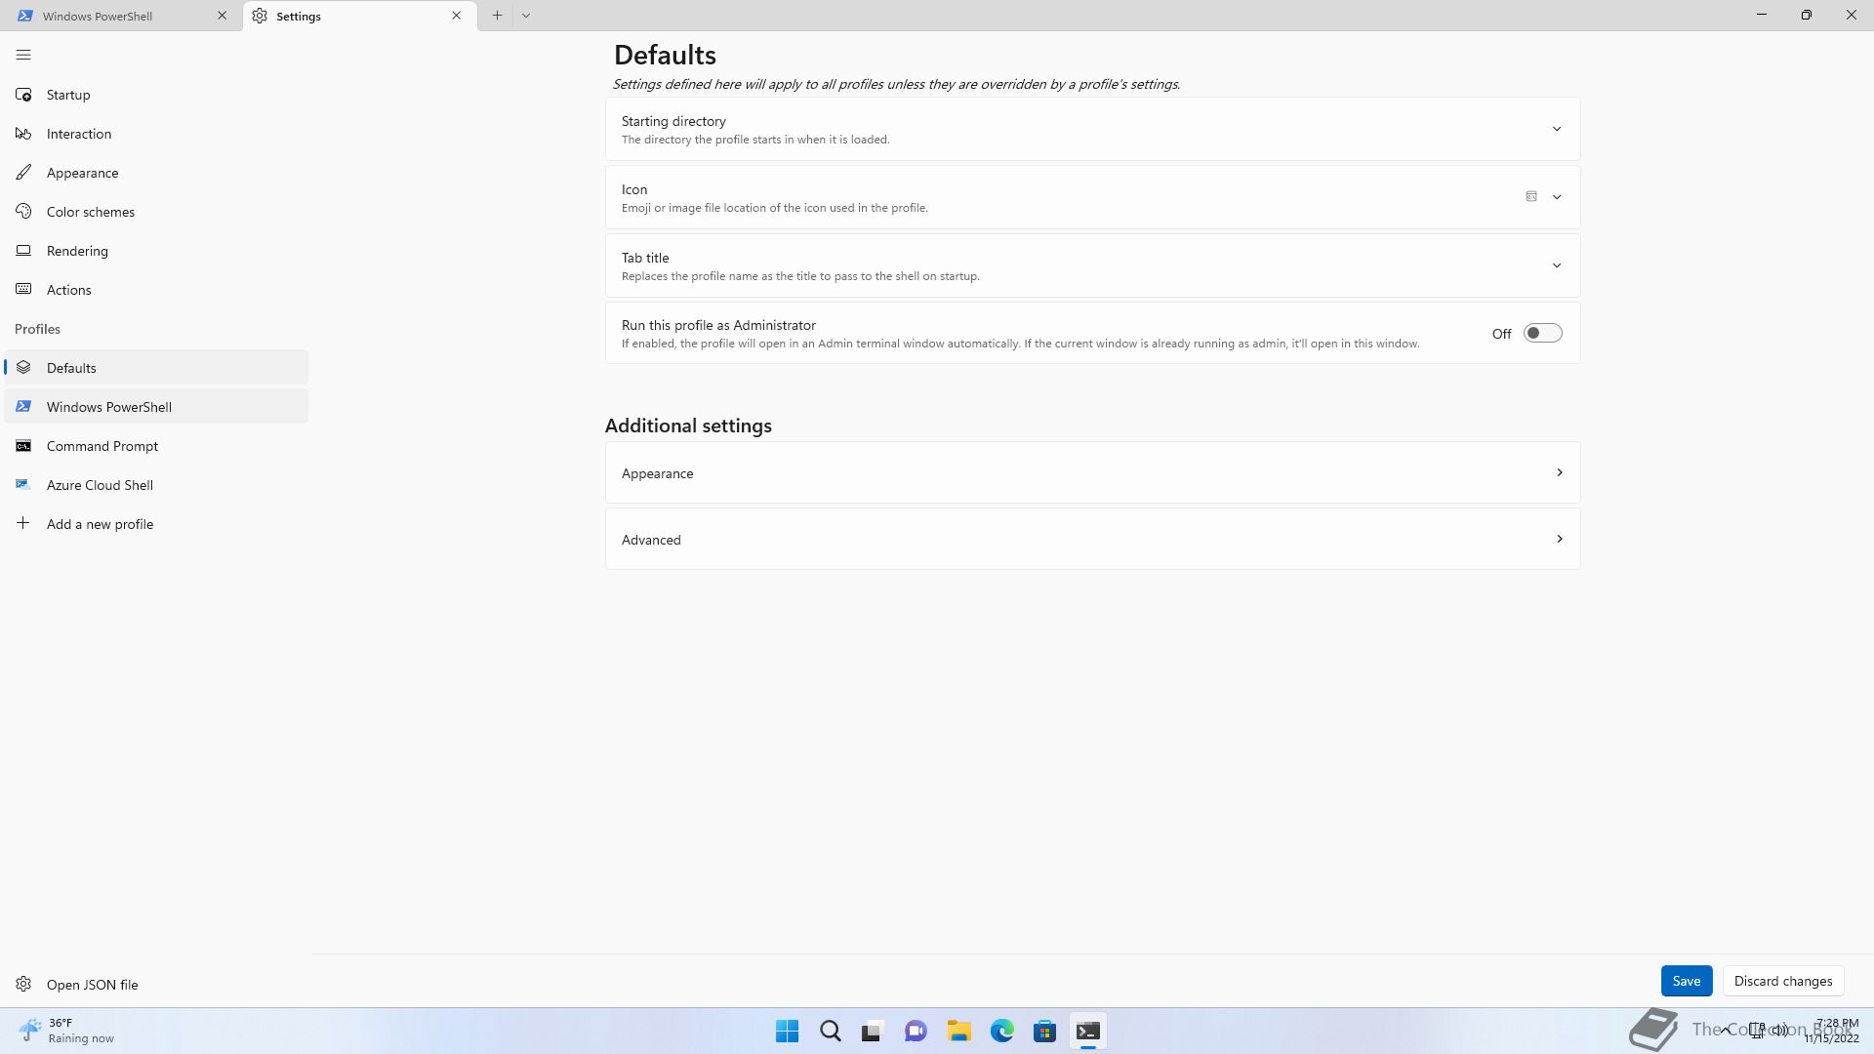Switch to the Windows PowerShell tab

[x=121, y=16]
